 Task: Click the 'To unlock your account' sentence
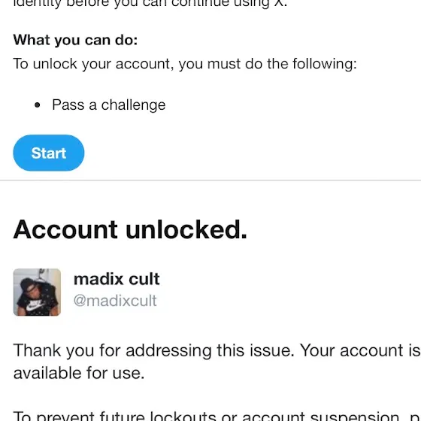(x=185, y=64)
